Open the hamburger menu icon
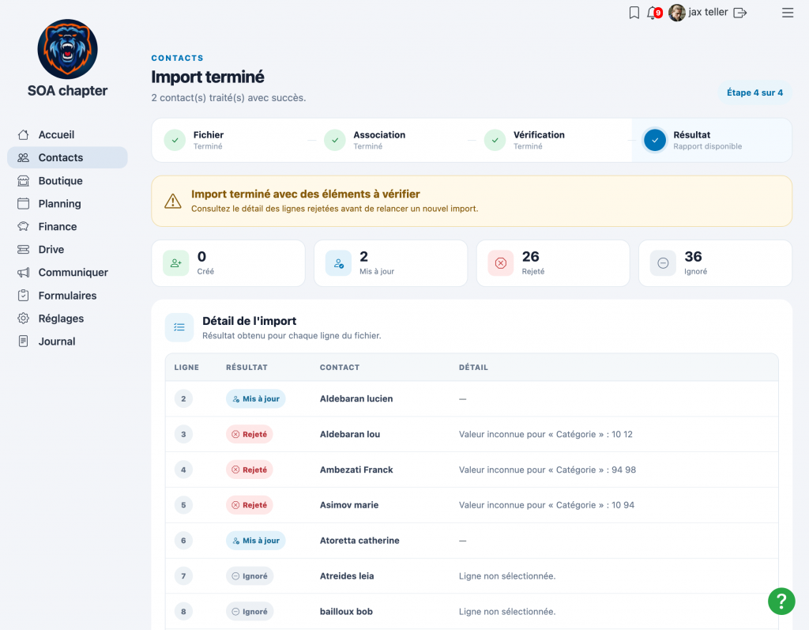 click(788, 13)
